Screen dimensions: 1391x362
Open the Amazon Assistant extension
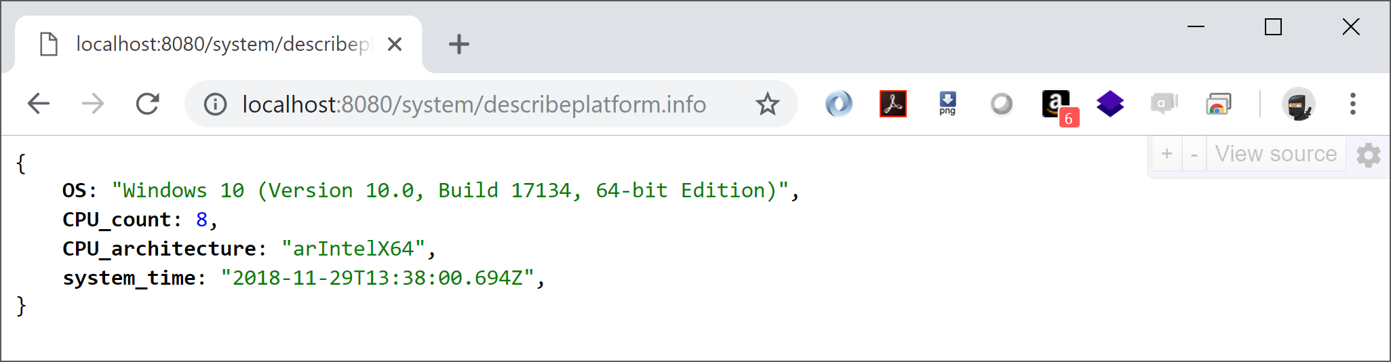[x=1056, y=104]
